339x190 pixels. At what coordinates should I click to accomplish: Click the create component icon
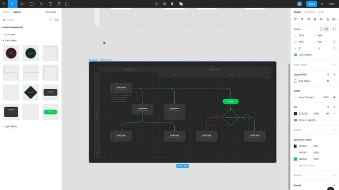165,4
